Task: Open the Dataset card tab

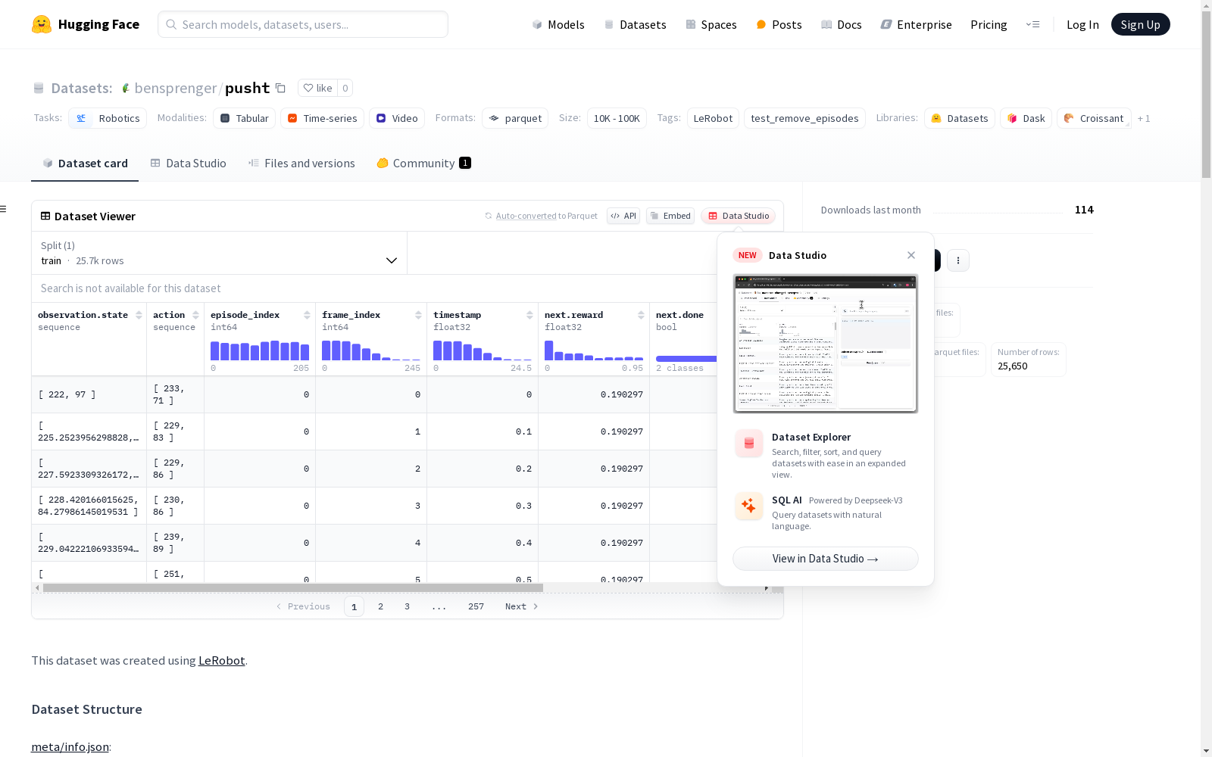Action: 85,164
